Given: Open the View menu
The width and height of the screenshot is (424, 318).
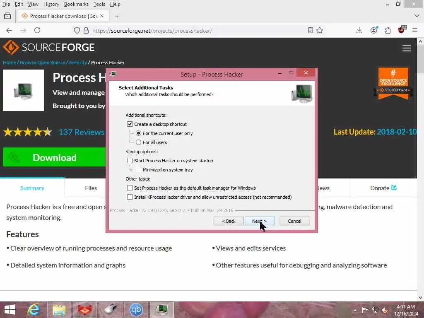Looking at the screenshot, I should (33, 4).
